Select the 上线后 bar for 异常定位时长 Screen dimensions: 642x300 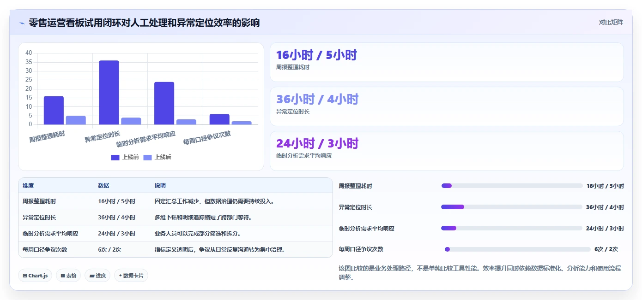tap(131, 121)
